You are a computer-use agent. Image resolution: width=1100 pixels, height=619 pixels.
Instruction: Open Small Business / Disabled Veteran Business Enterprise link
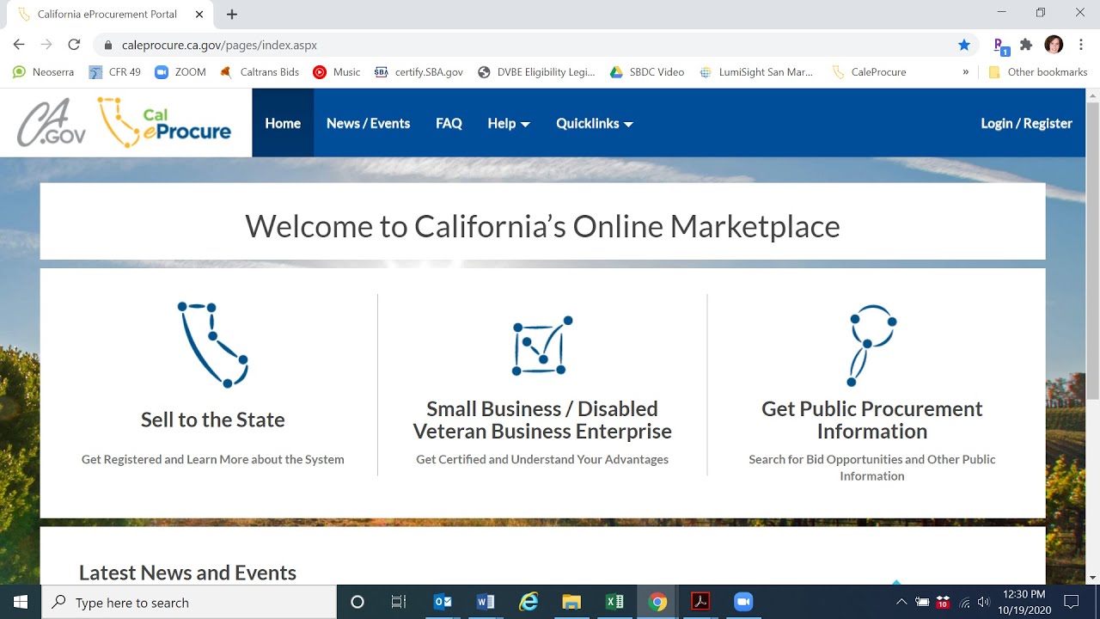click(x=542, y=420)
